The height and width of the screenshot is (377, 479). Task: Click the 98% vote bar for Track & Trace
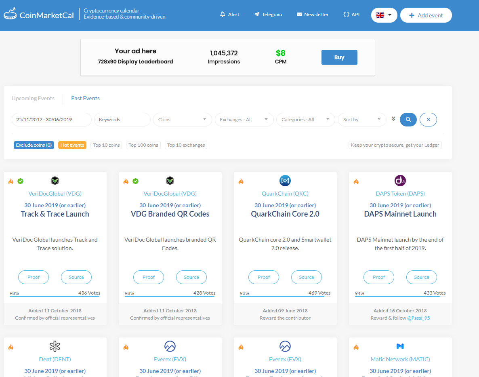(55, 296)
